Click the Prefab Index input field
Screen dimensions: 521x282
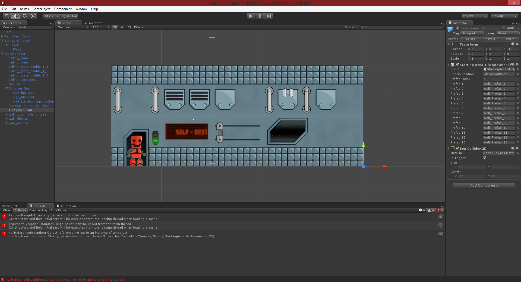[x=501, y=79]
